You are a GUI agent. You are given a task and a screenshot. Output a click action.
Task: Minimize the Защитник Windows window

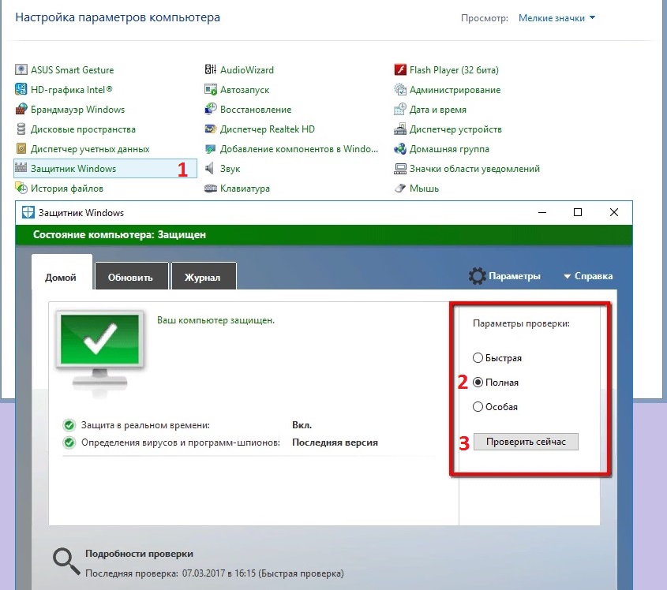click(x=542, y=212)
